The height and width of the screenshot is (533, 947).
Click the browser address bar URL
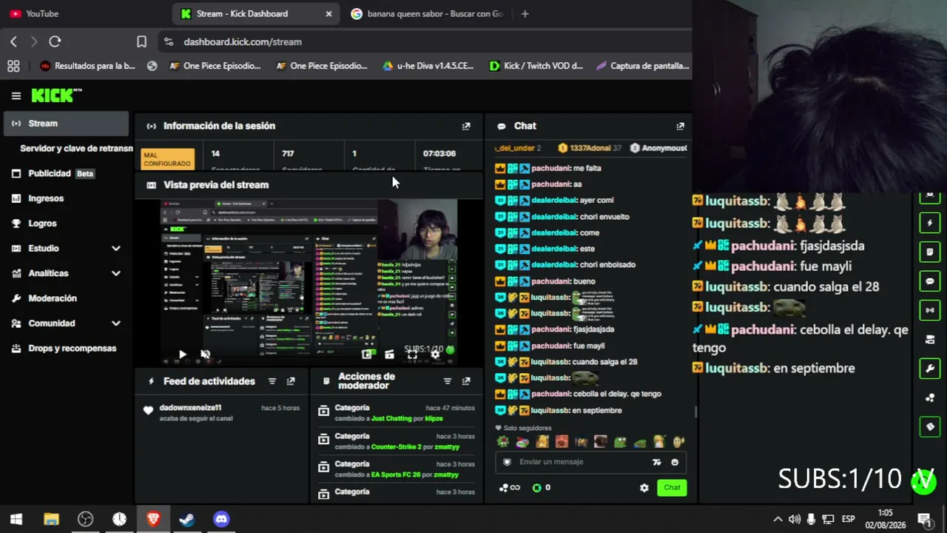click(243, 42)
